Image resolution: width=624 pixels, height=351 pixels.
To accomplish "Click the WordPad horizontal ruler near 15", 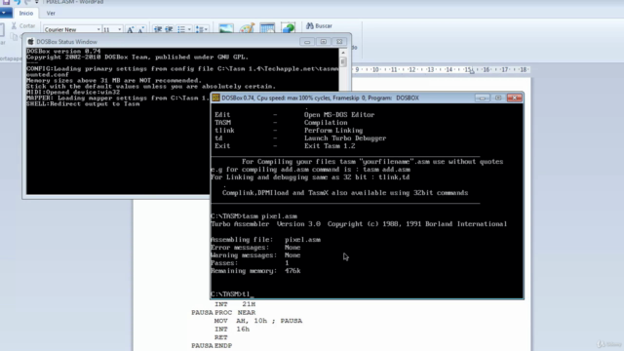I will click(x=468, y=69).
